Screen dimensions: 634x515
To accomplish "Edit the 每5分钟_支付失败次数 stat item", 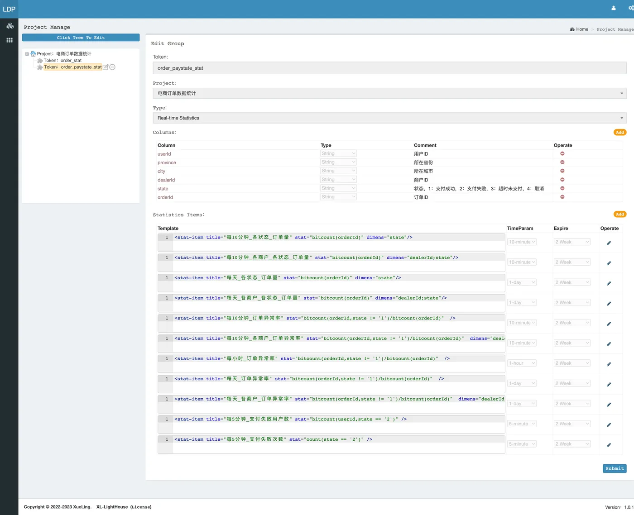I will click(609, 445).
